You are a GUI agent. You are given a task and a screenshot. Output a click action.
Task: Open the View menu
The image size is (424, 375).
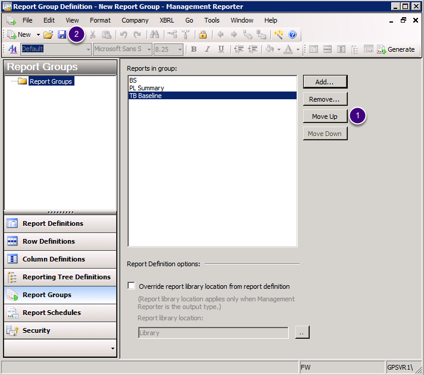pos(72,20)
